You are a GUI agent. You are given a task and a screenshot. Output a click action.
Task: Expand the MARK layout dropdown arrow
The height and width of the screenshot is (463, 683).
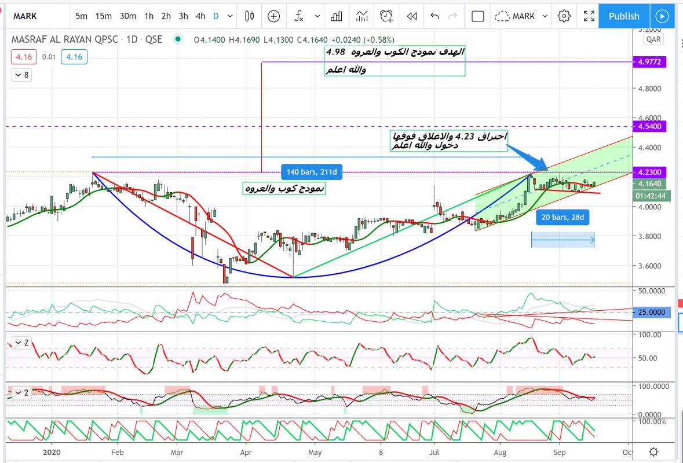pos(545,16)
